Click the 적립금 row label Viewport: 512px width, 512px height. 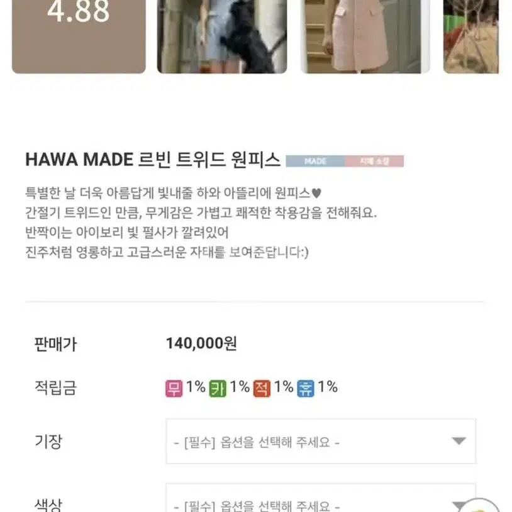point(55,388)
